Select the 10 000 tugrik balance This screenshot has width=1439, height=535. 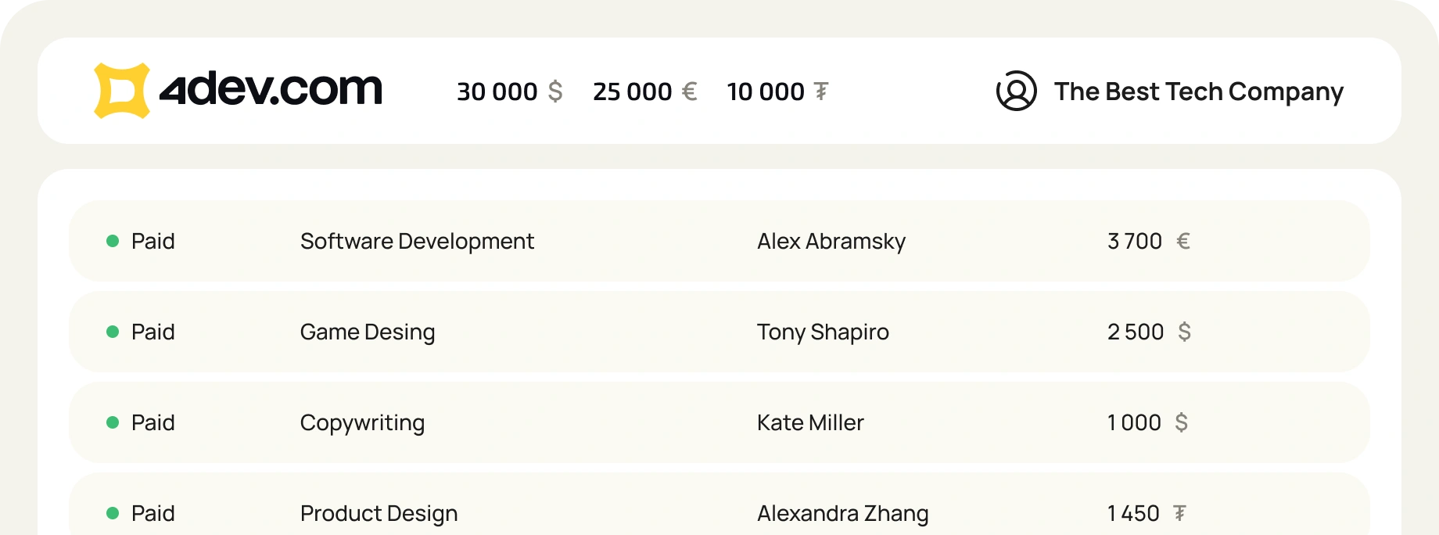766,92
